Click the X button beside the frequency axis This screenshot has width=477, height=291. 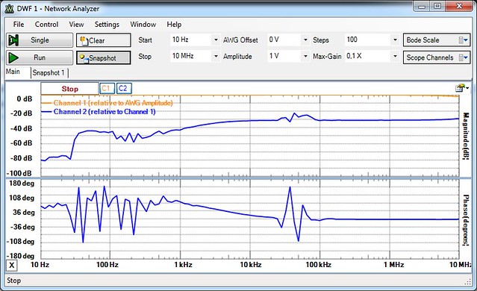pyautogui.click(x=11, y=265)
